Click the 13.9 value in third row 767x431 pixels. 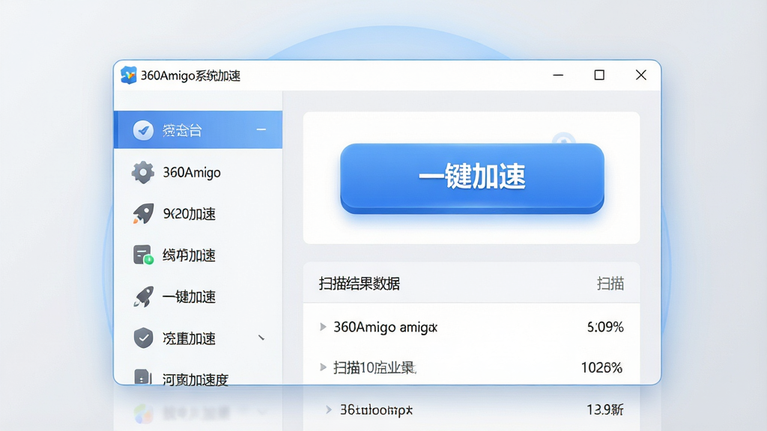[605, 409]
